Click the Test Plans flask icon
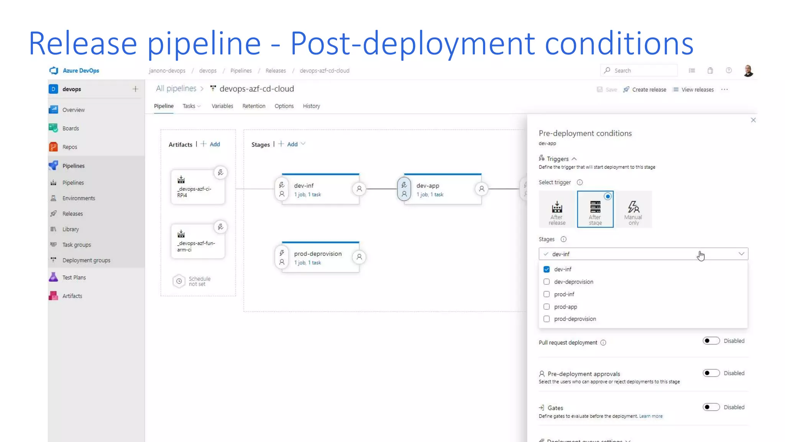Viewport: 785px width, 442px height. tap(53, 277)
